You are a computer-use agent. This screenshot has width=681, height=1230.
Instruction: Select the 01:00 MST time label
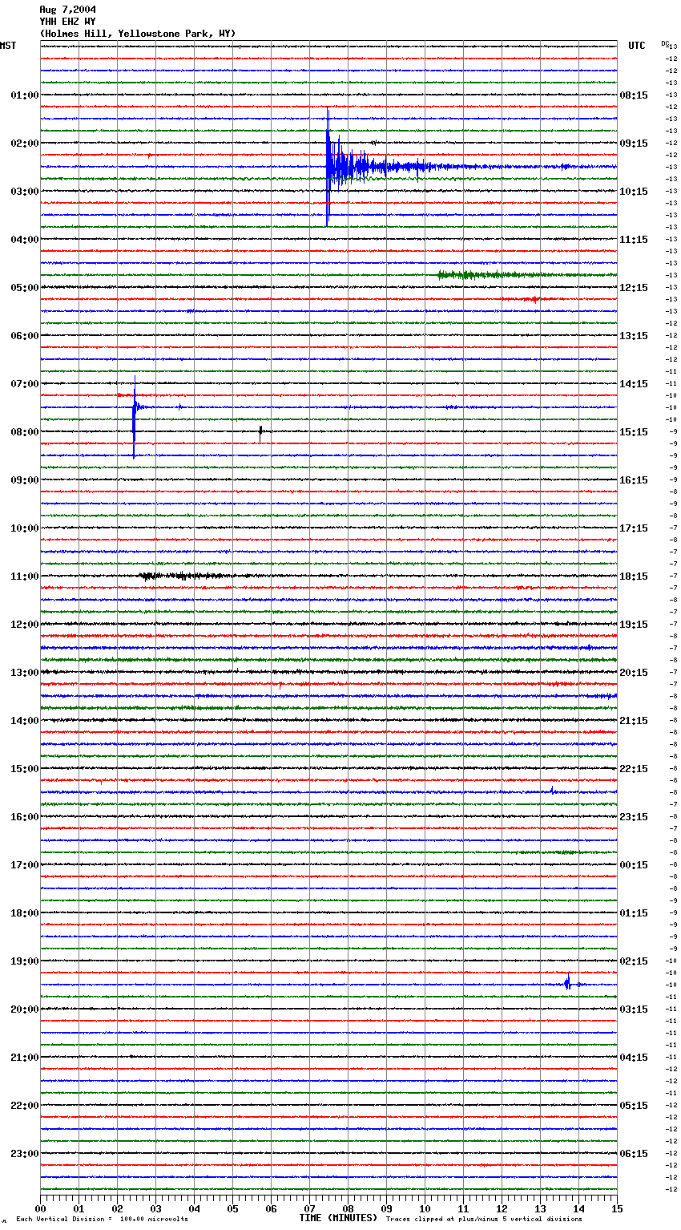coord(25,95)
